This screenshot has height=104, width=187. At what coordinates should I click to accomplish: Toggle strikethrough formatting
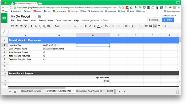tap(94, 26)
